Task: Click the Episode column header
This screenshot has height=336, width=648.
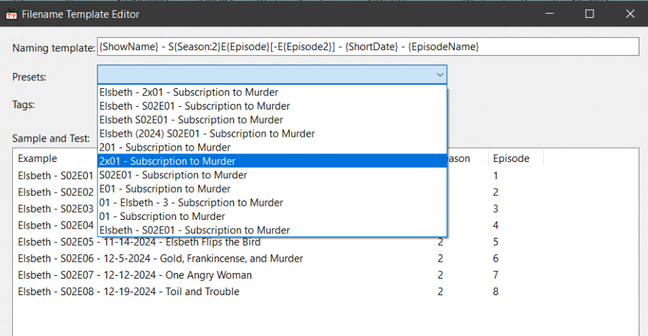Action: [511, 158]
